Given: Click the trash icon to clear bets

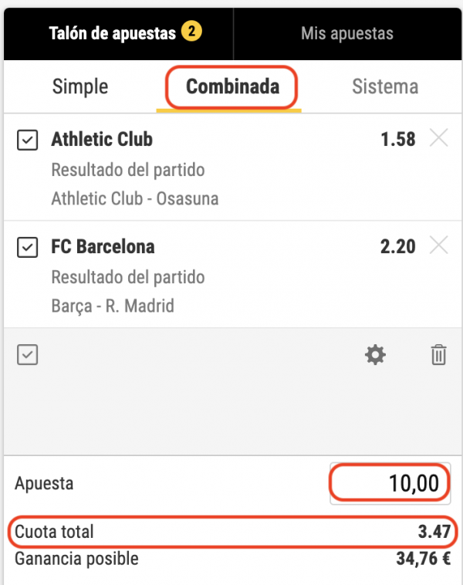Looking at the screenshot, I should click(438, 355).
